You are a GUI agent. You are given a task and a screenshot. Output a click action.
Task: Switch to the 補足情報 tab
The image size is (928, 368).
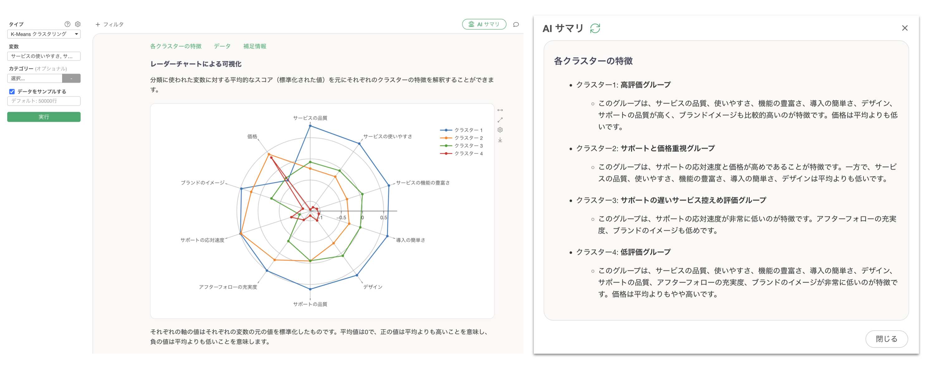point(254,46)
